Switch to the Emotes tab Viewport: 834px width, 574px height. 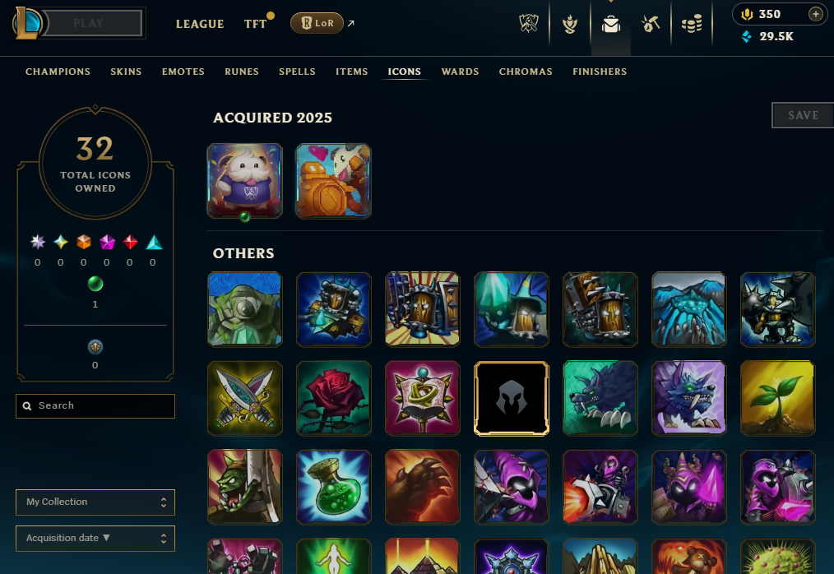pos(183,72)
